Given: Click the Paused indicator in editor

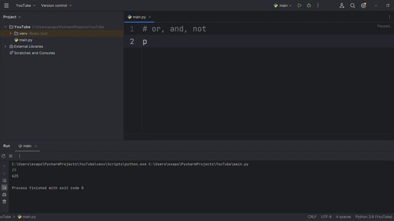Looking at the screenshot, I should (x=384, y=26).
